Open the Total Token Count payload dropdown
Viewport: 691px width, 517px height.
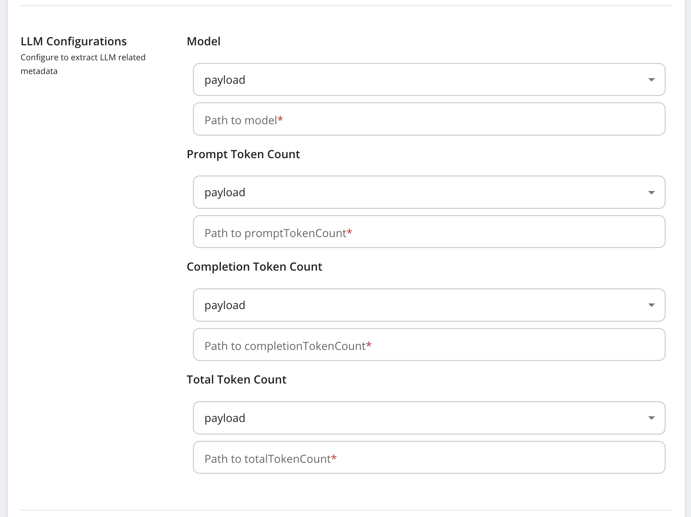pyautogui.click(x=429, y=418)
